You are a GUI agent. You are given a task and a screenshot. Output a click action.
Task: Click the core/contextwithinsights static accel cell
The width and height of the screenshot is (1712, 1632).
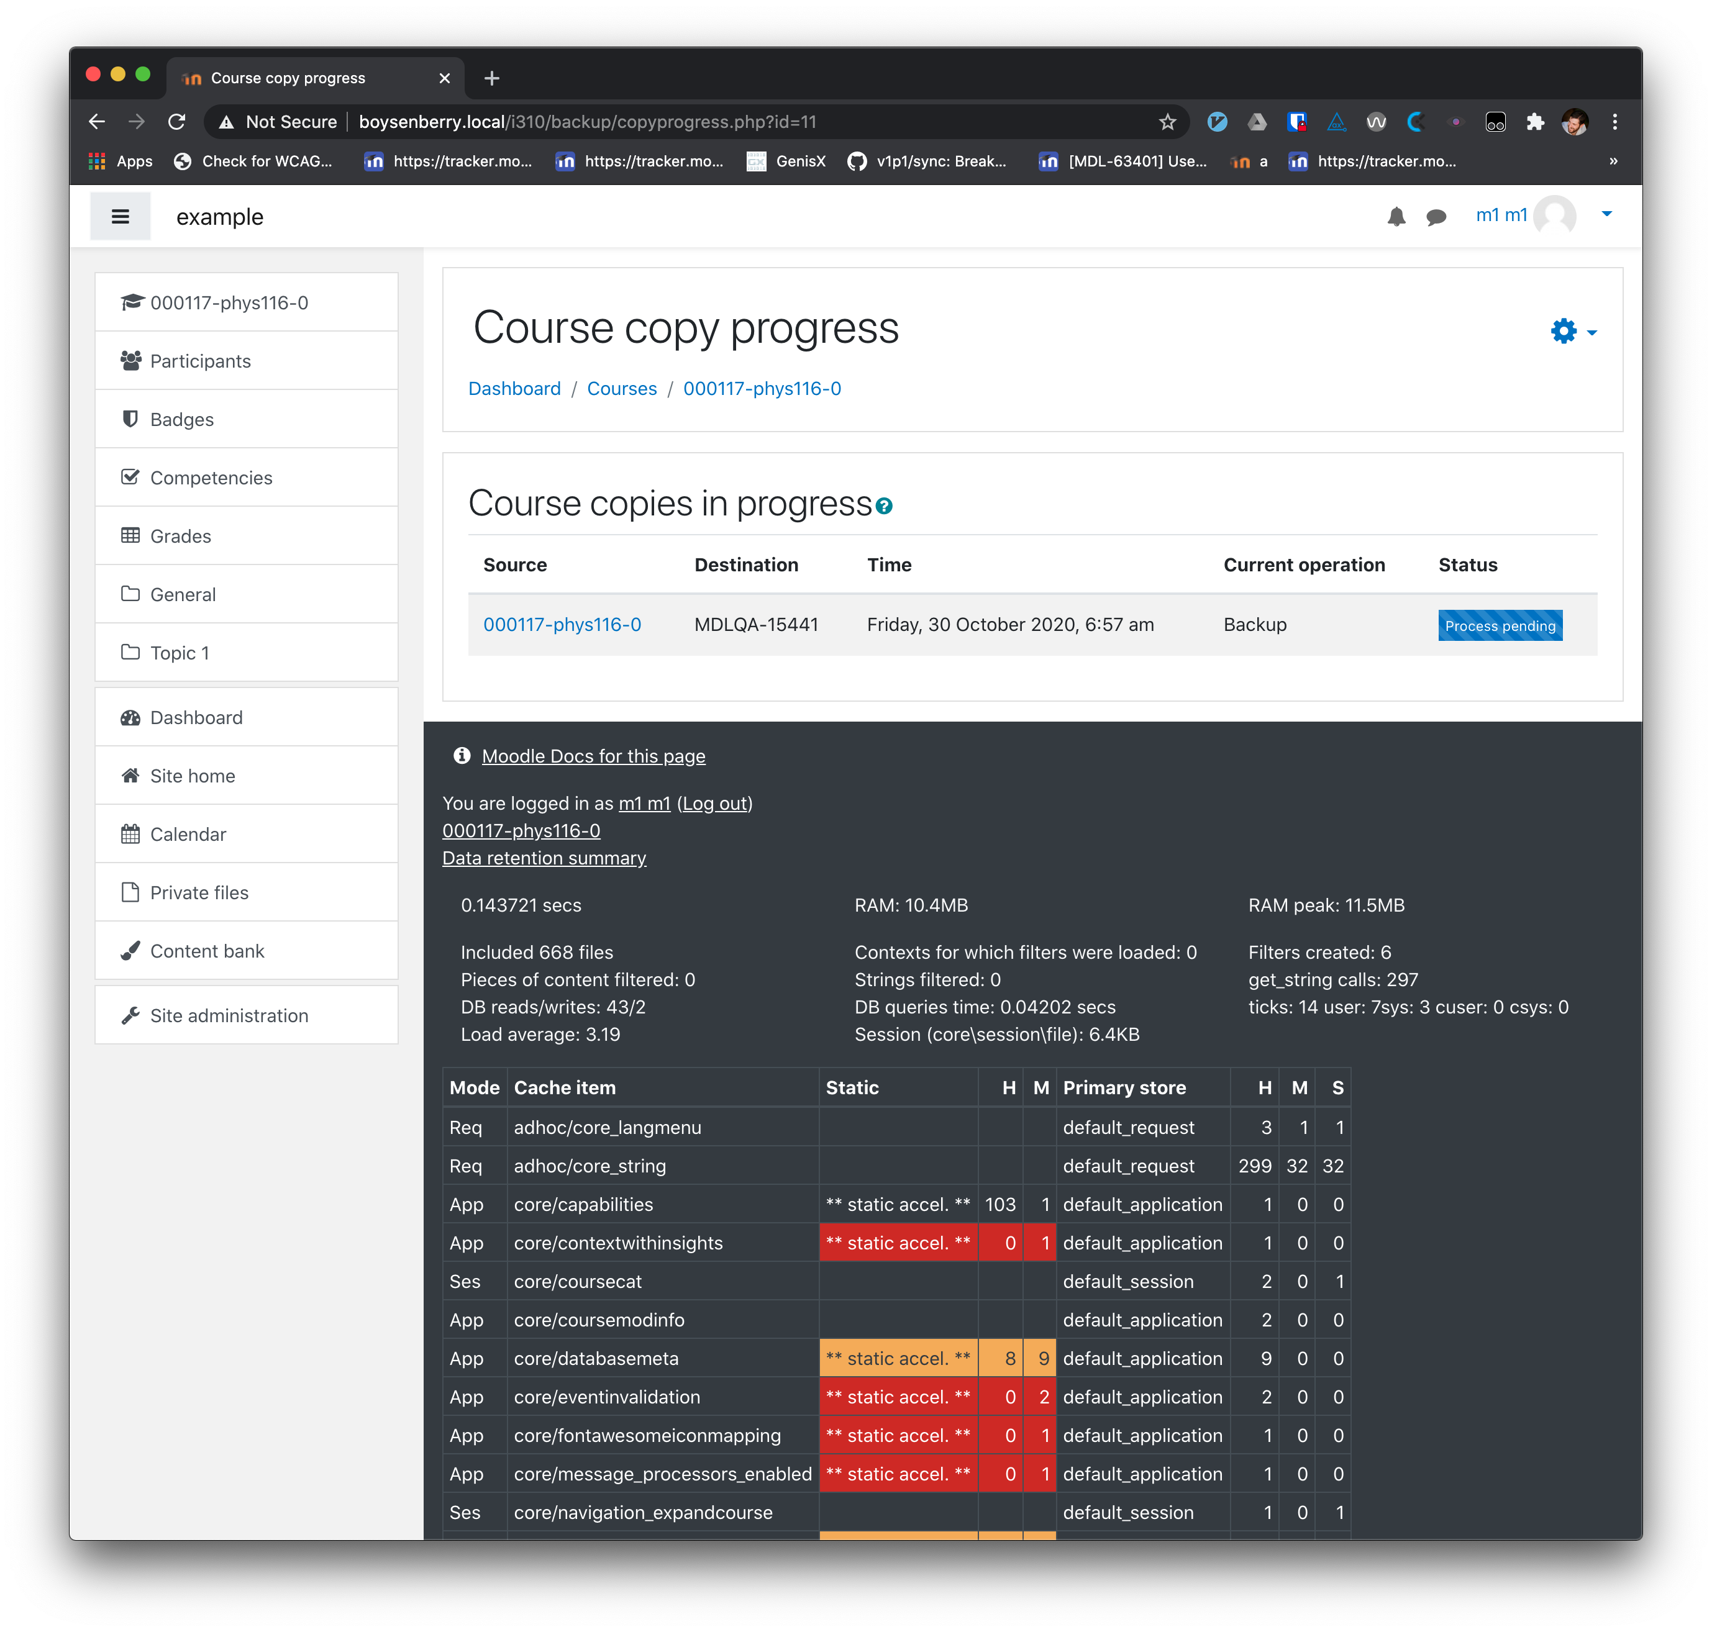tap(898, 1243)
